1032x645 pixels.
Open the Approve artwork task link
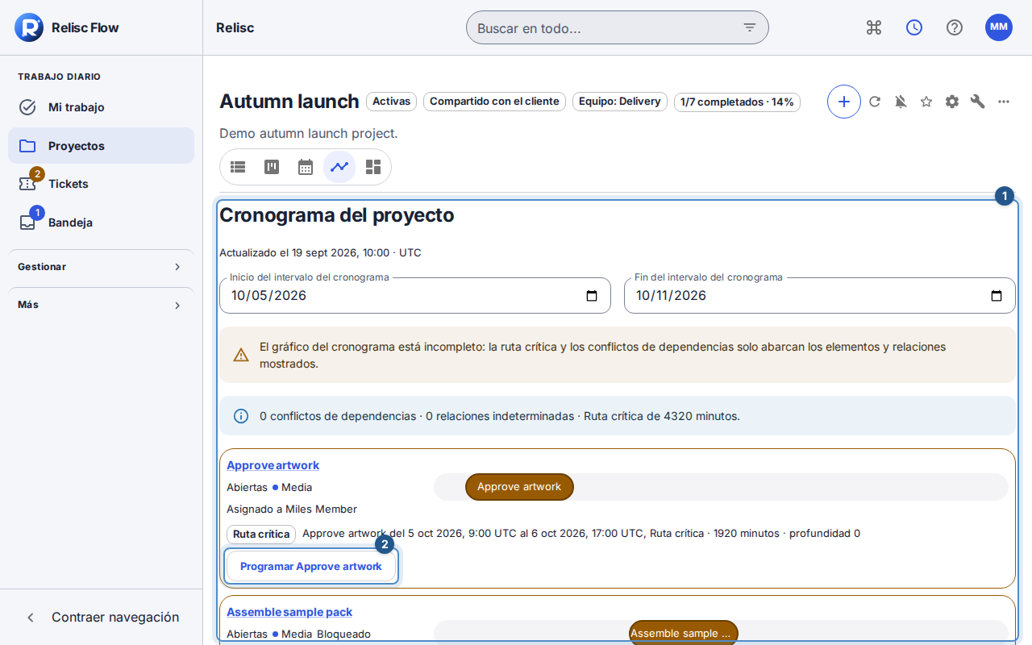(x=273, y=465)
